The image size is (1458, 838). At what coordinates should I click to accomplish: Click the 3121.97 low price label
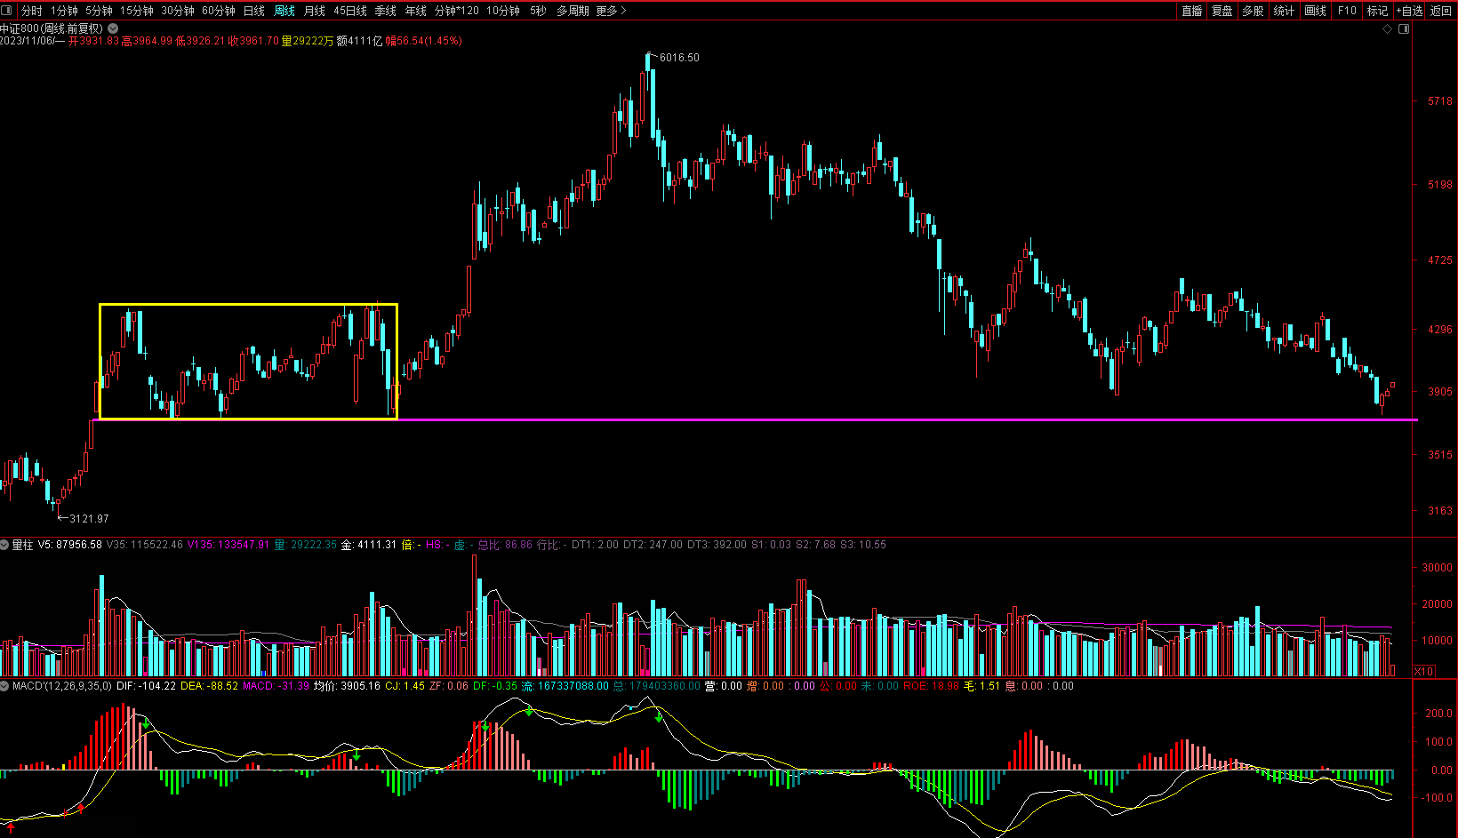(x=89, y=519)
